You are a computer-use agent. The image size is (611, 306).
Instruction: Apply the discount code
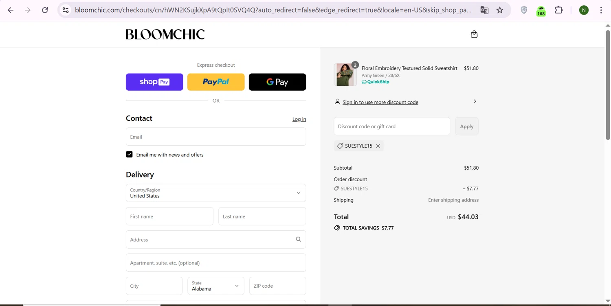pyautogui.click(x=467, y=126)
